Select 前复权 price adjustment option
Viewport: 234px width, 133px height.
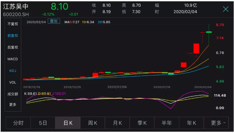pos(13,36)
